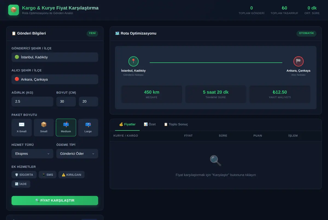Click the Alıcı Şehir Ankara input field
Viewport: 328px width, 220px height.
tap(55, 79)
